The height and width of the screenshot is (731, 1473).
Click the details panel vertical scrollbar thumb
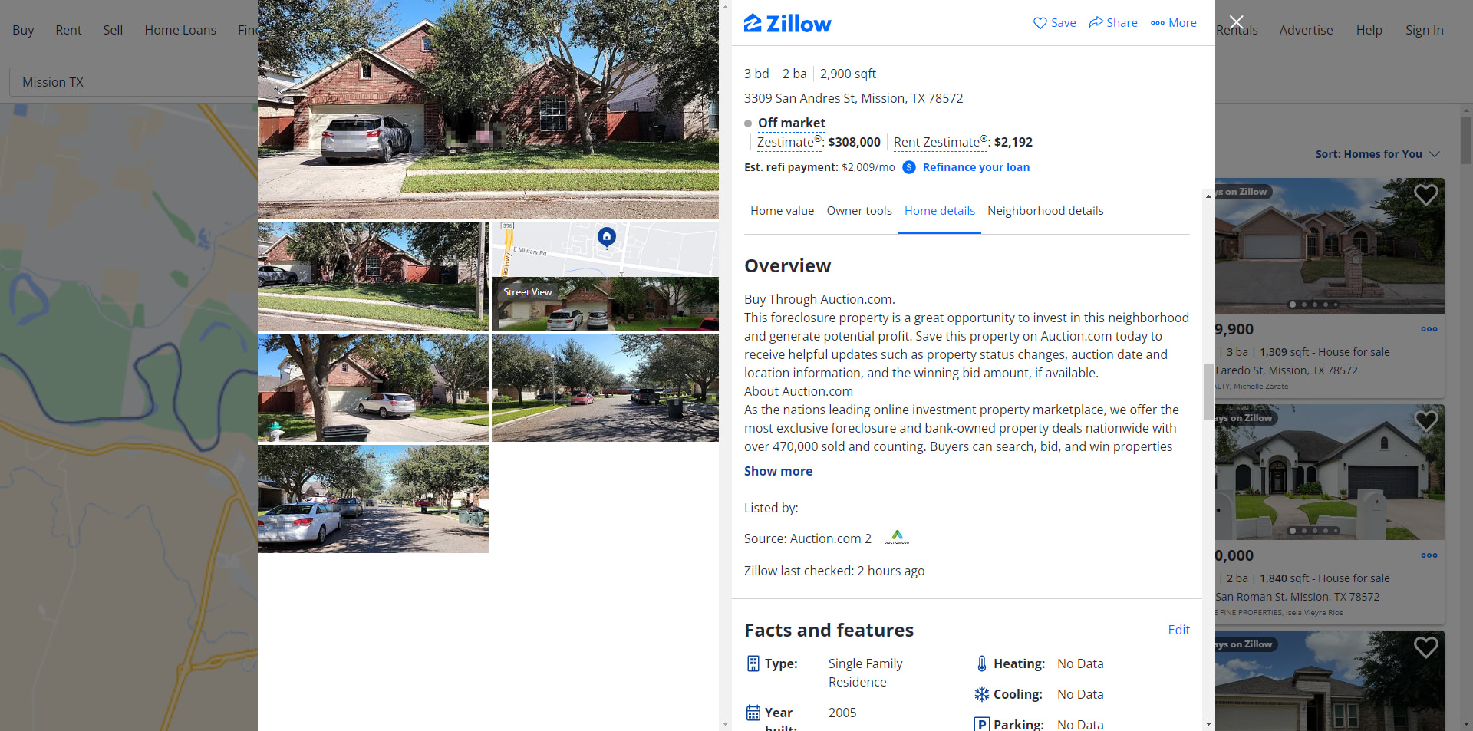pyautogui.click(x=1208, y=391)
